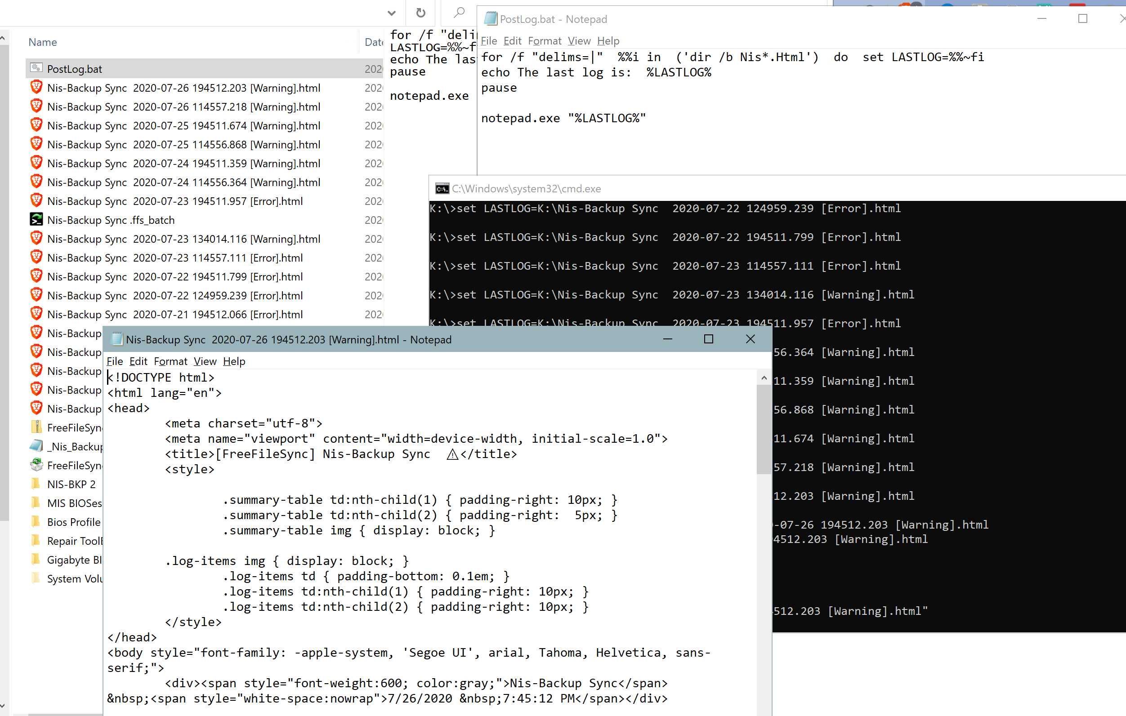The image size is (1126, 716).
Task: Click the MIS BIOSes folder icon
Action: (x=36, y=503)
